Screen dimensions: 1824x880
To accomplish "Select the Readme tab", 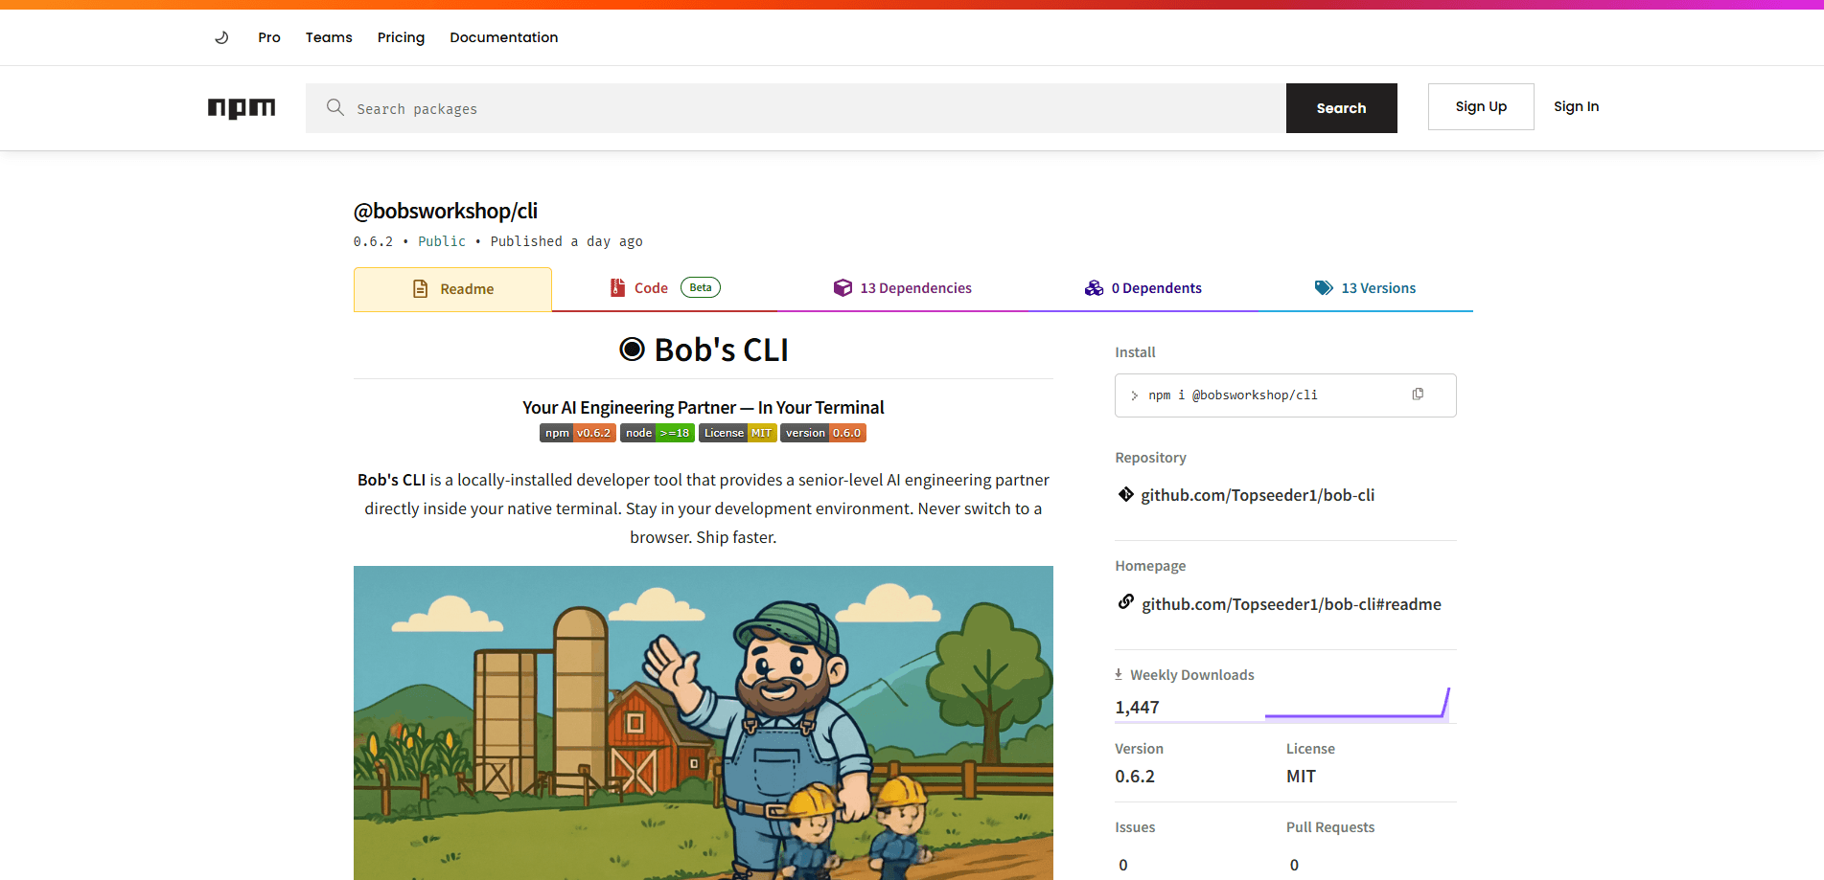I will (x=452, y=289).
